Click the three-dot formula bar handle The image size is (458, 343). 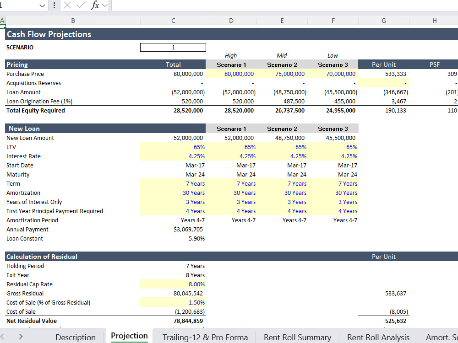55,5
